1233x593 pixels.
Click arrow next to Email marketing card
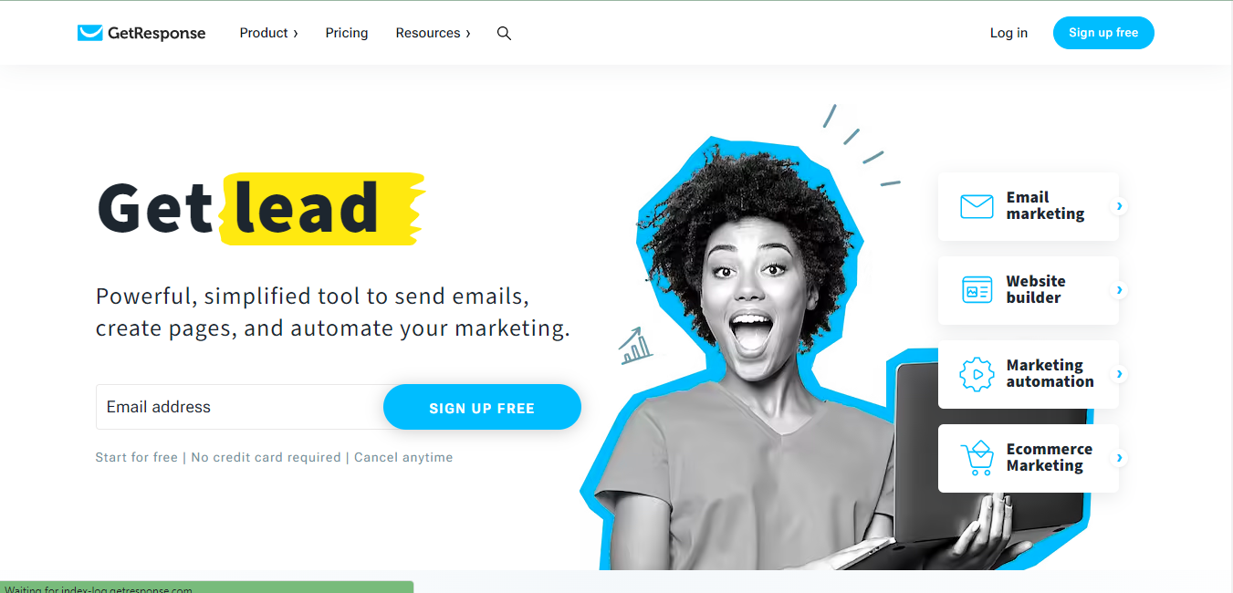click(x=1119, y=206)
